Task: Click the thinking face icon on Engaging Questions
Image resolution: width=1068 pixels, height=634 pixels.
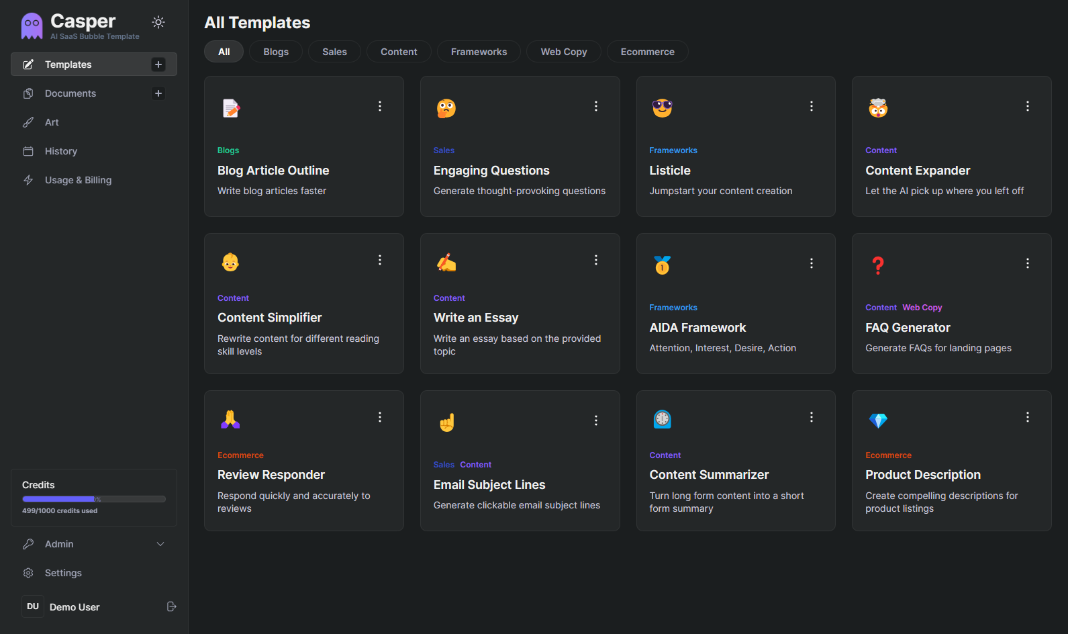Action: point(446,108)
